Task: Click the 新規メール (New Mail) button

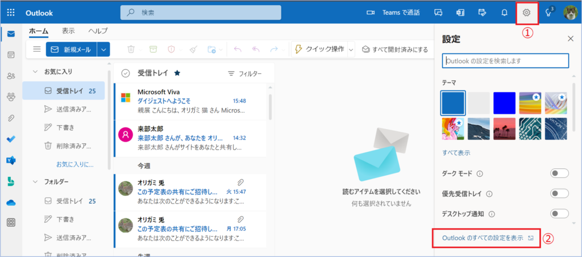Action: [71, 49]
